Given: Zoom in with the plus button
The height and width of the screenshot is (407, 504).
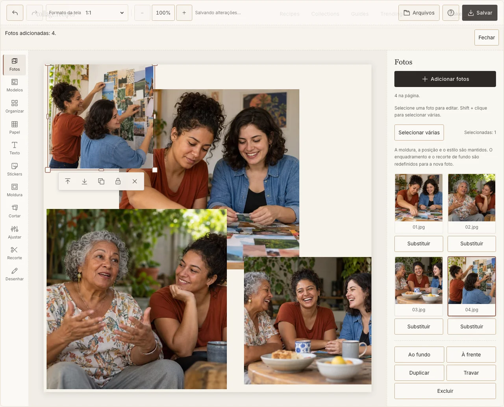Looking at the screenshot, I should click(x=184, y=13).
